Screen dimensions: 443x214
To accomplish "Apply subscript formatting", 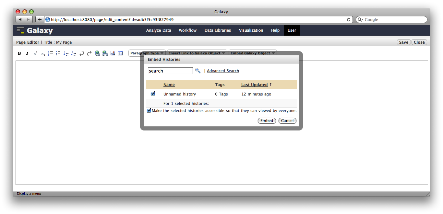I will pyautogui.click(x=43, y=53).
